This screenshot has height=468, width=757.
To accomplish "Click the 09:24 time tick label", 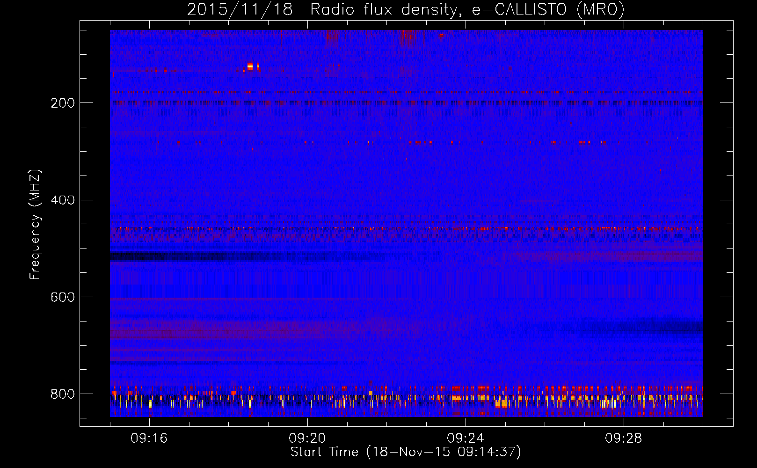I will [x=466, y=439].
